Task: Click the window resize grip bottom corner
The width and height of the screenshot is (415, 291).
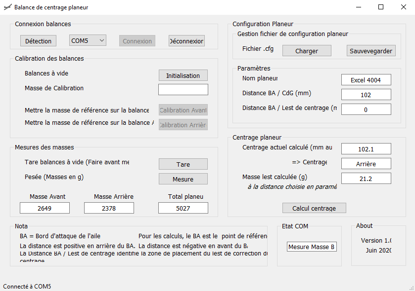Action: point(412,288)
